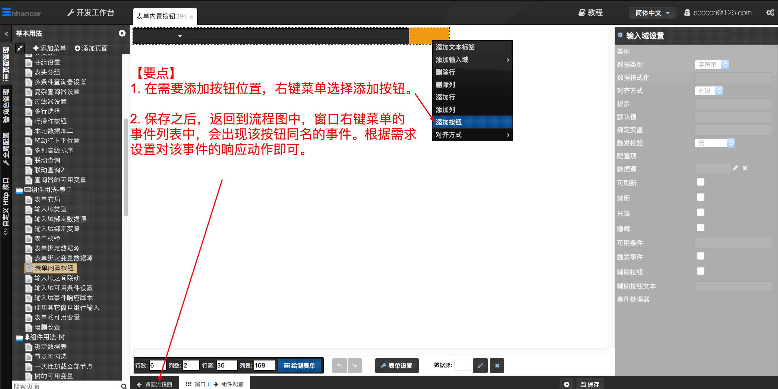Collapse sidebar with double chevron icon
This screenshot has width=778, height=389.
(x=6, y=33)
